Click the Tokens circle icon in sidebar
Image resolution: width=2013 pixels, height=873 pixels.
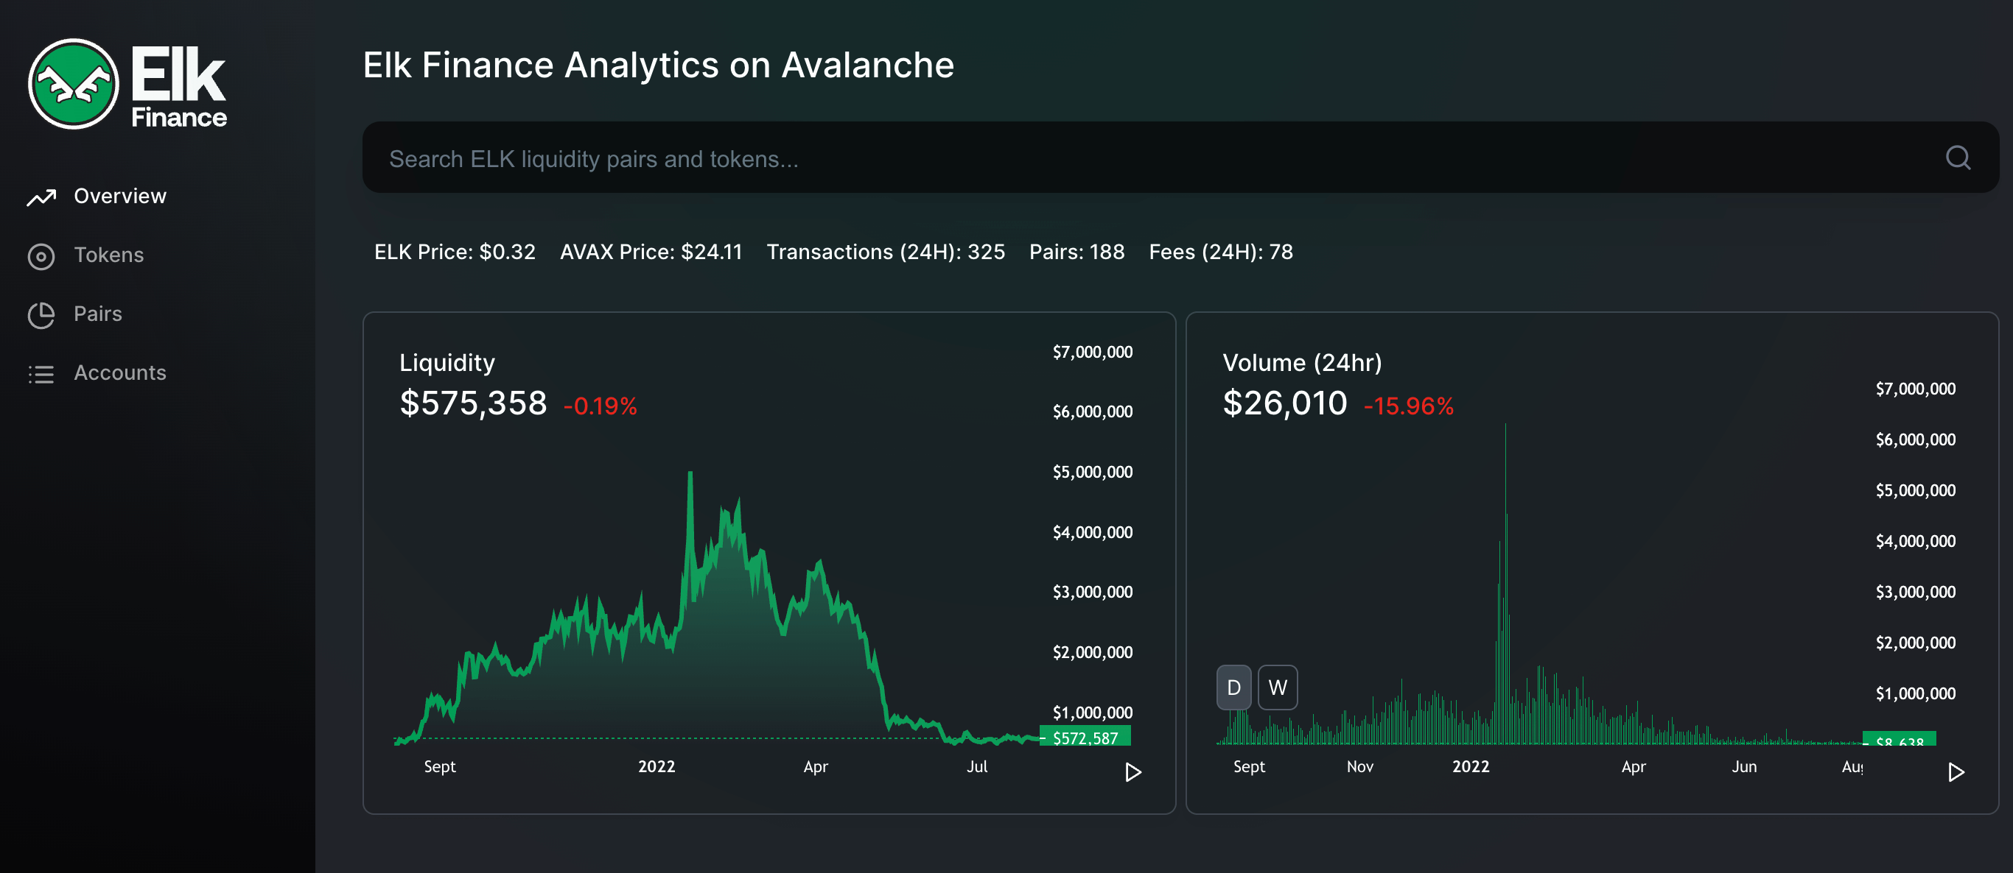[x=41, y=256]
